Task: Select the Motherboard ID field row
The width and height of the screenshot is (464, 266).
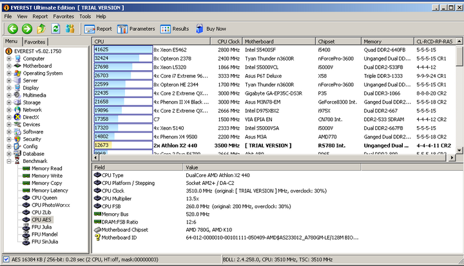Action: click(226, 238)
